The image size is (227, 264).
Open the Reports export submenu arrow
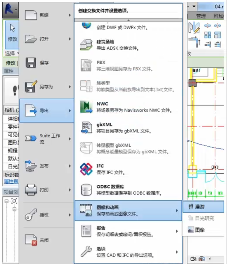pyautogui.click(x=177, y=231)
